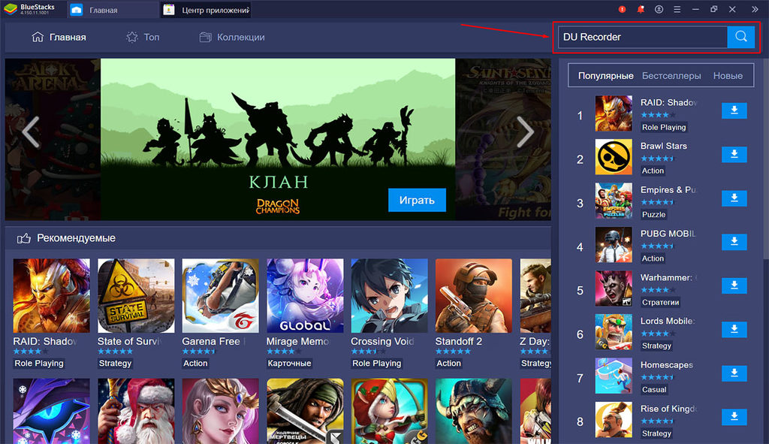Download Empires & Puzzles from the list
This screenshot has height=444, width=769.
[734, 198]
